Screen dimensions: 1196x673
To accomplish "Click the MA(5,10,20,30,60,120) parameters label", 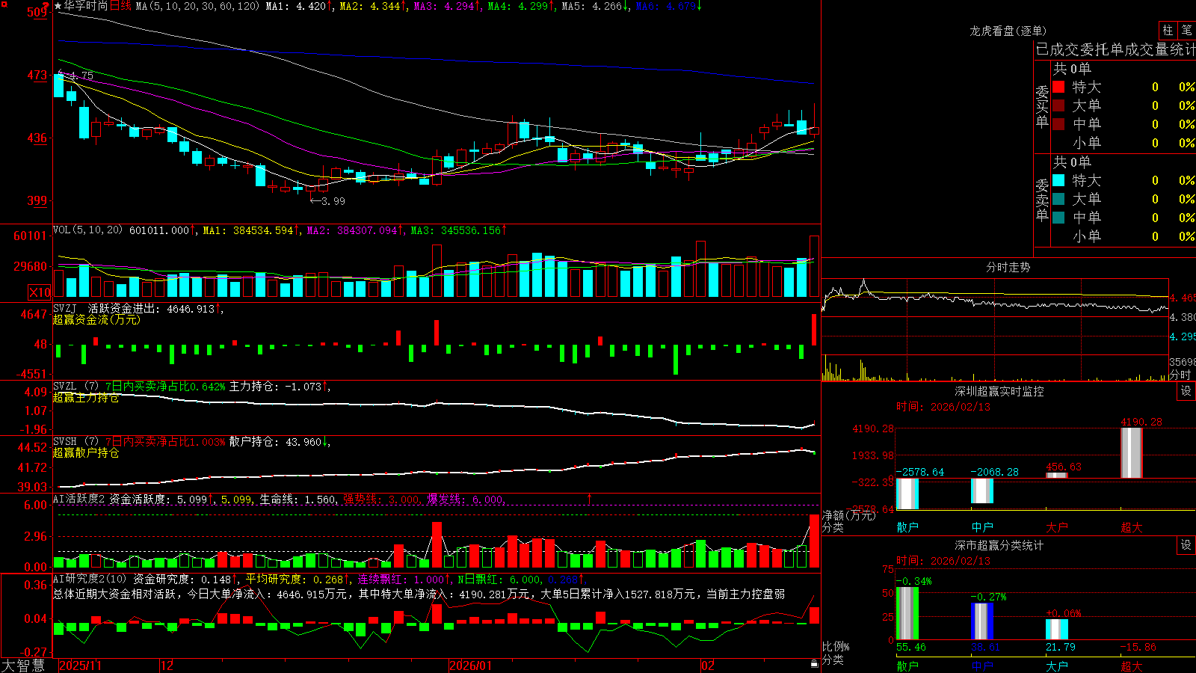I will click(197, 6).
